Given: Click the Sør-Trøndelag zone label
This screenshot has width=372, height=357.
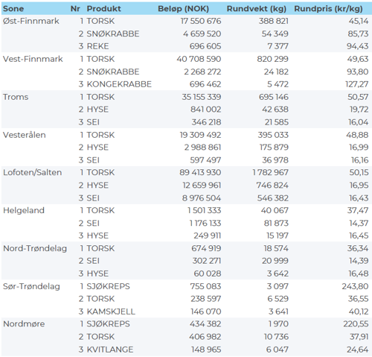Looking at the screenshot, I should [x=31, y=286].
